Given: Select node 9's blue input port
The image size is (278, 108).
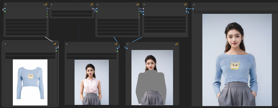Looking at the screenshot, I should [97, 9].
